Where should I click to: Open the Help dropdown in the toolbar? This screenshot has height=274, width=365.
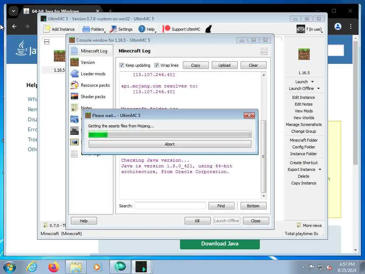click(147, 29)
